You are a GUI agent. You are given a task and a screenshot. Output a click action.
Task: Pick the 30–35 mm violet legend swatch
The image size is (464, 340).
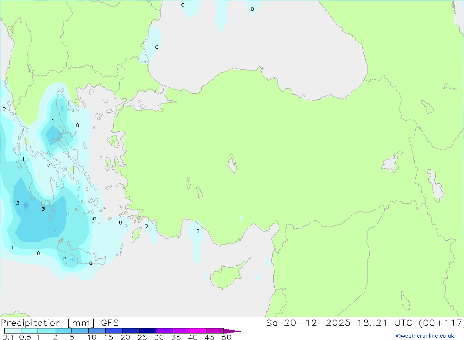(x=164, y=331)
